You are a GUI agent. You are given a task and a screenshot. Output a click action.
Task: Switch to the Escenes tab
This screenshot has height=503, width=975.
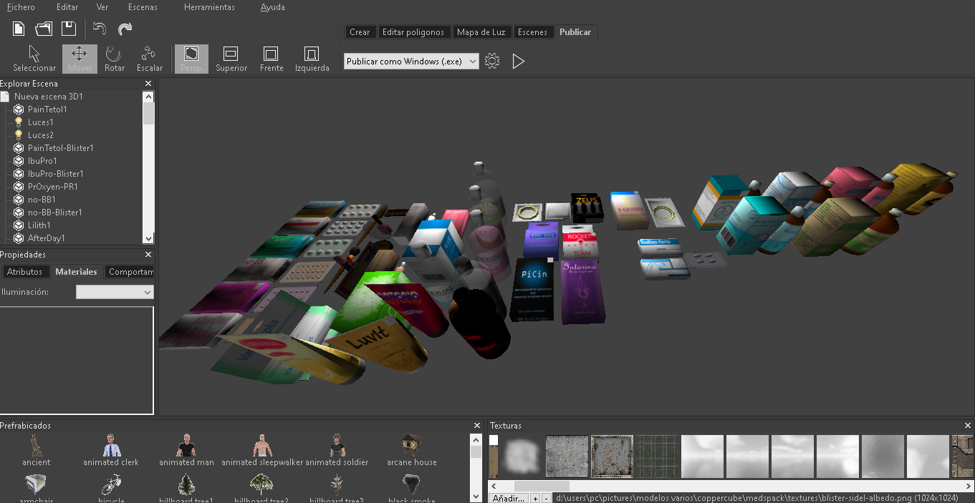tap(532, 32)
